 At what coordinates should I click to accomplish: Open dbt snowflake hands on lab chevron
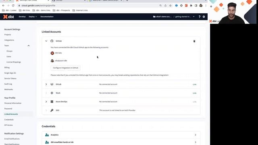[x=196, y=142]
